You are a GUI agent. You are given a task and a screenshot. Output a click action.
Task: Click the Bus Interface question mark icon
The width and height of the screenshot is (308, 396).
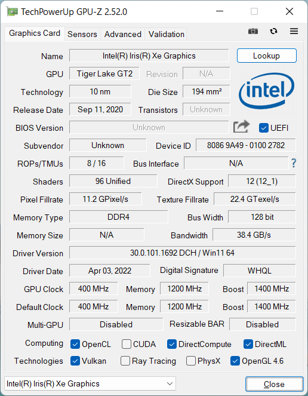pos(294,163)
